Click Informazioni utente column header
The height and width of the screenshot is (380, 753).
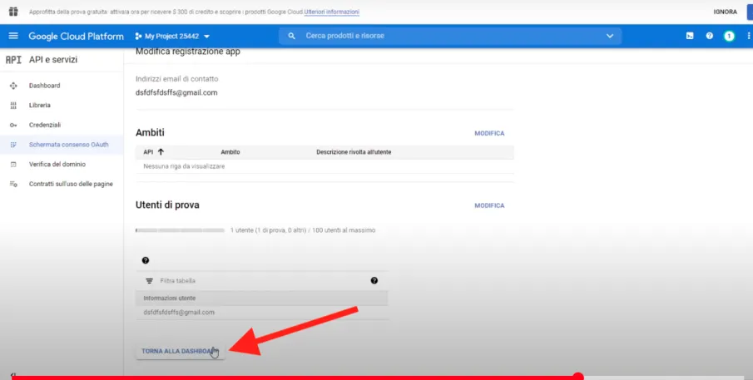click(x=169, y=298)
